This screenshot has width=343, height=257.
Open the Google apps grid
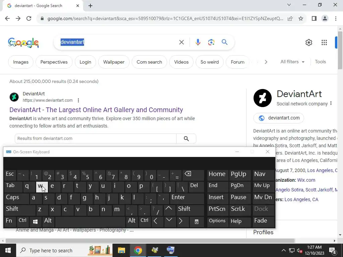324,42
